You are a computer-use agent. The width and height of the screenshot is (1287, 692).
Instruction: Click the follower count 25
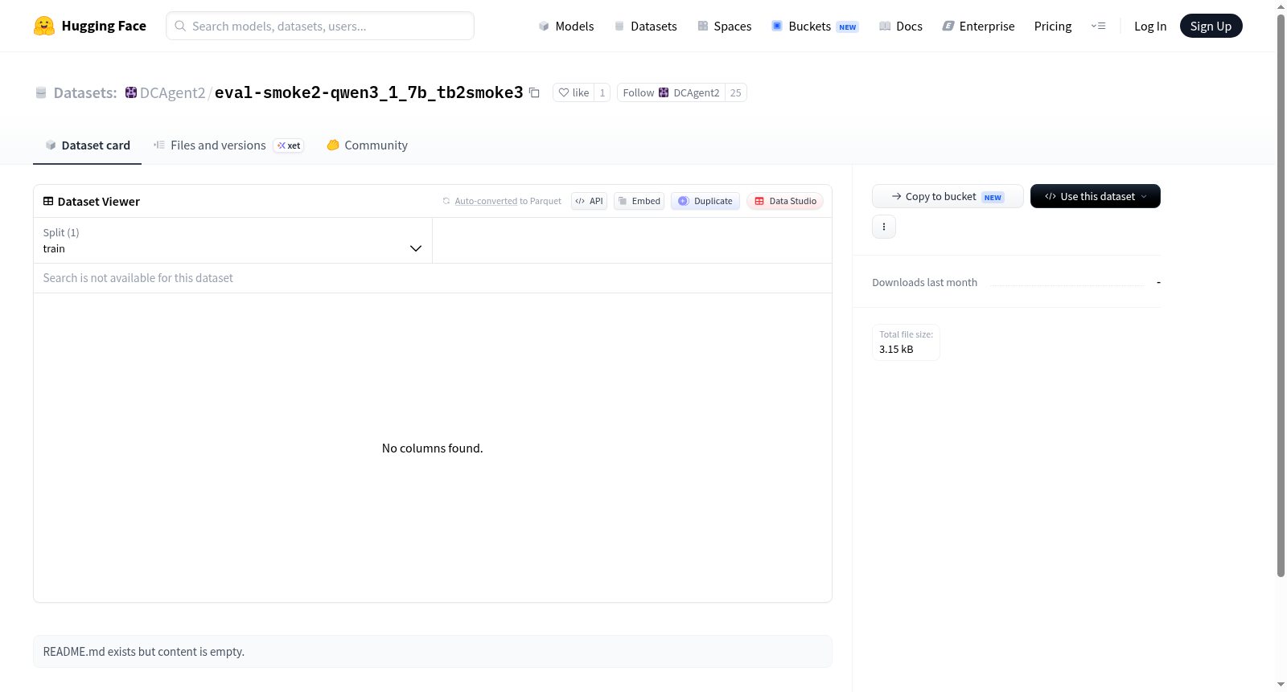pyautogui.click(x=735, y=92)
